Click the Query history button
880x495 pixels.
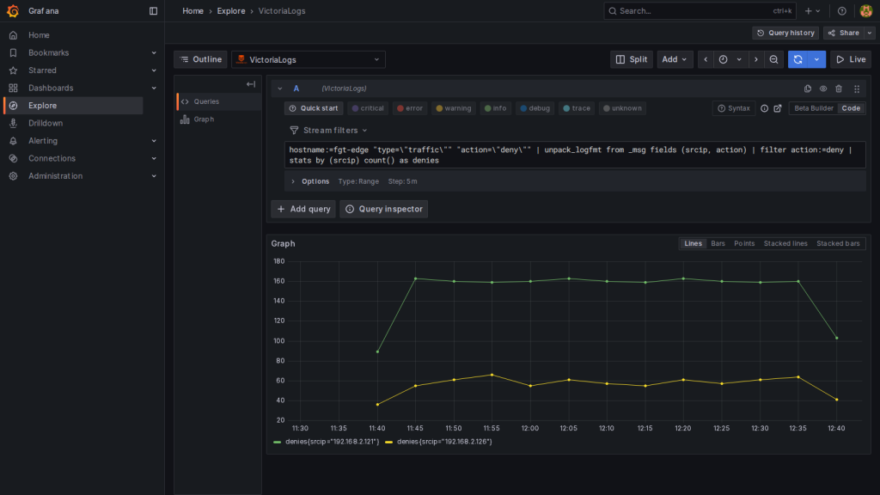pos(785,34)
